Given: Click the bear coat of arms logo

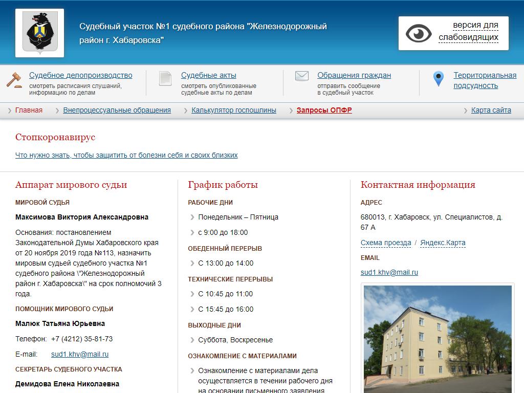Looking at the screenshot, I should 39,33.
